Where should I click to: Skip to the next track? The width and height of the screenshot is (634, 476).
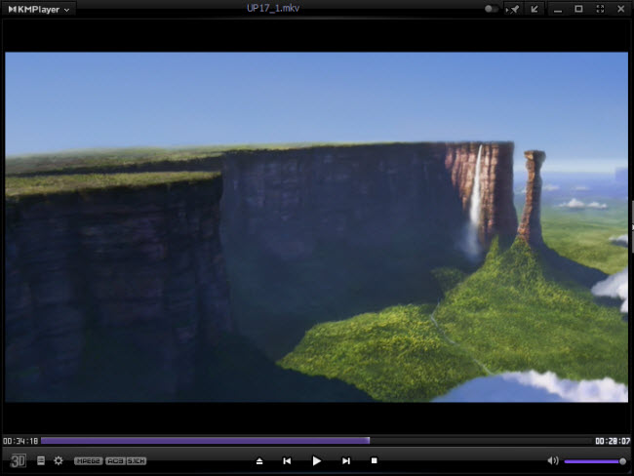[346, 461]
